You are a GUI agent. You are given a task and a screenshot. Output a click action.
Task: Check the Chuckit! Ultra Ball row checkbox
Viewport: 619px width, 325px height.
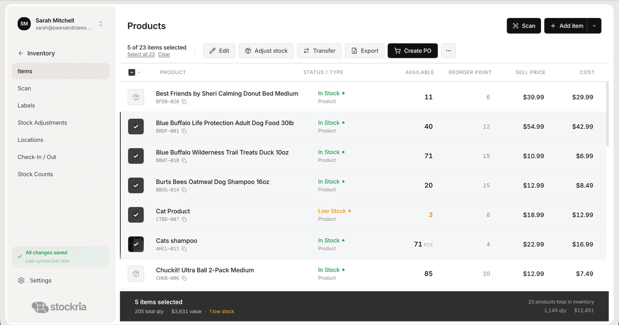[x=136, y=273]
